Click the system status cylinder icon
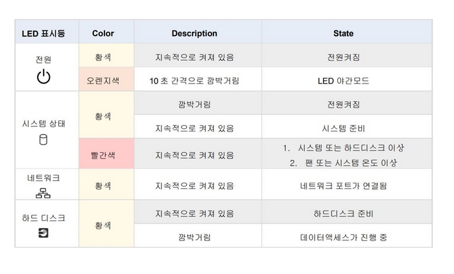454x274 pixels. coord(43,140)
